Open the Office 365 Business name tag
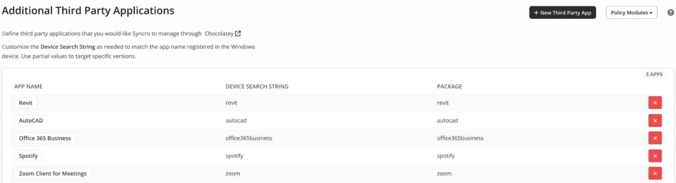 (x=45, y=138)
